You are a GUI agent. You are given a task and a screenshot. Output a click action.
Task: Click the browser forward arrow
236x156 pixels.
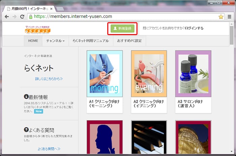point(14,17)
